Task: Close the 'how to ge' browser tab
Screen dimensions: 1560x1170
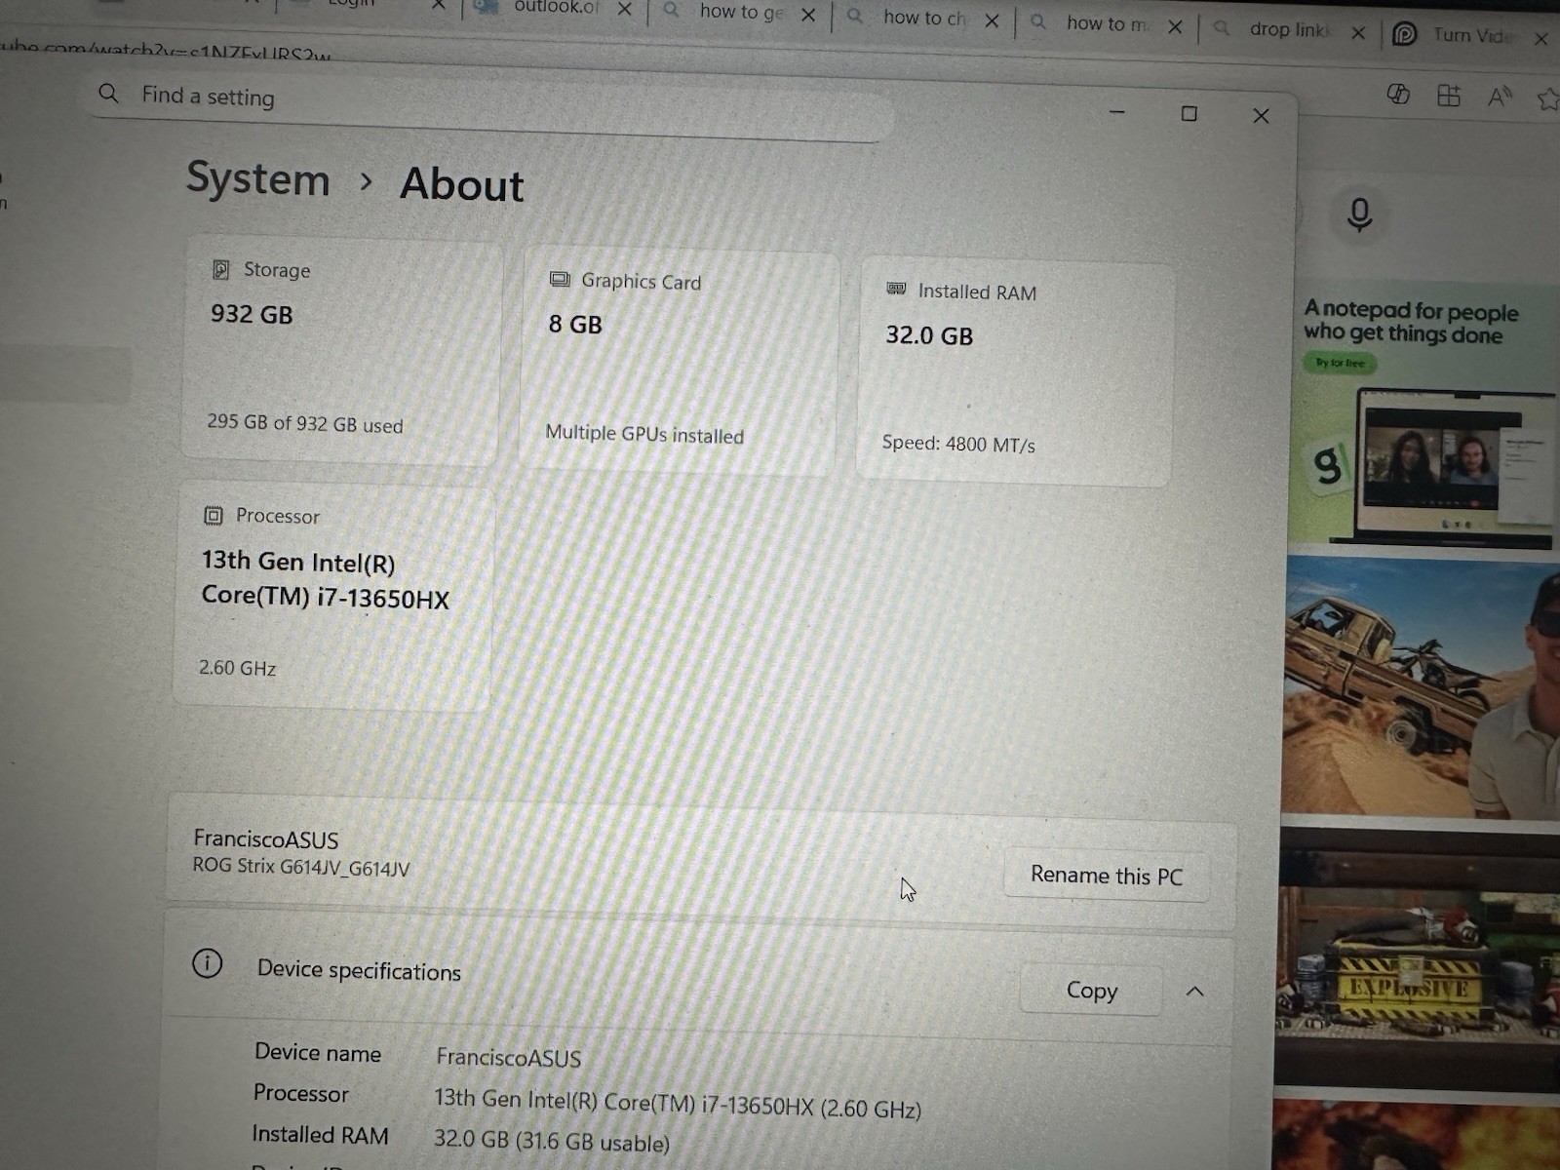Action: [x=808, y=15]
